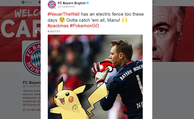The width and height of the screenshot is (194, 119).
Task: Click the notifications bell icon in top bar
Action: [x=39, y=2]
